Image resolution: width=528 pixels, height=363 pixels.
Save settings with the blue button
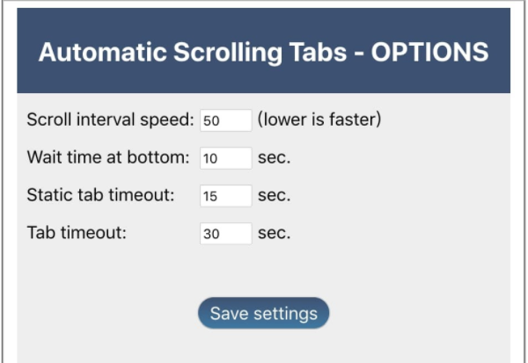263,313
